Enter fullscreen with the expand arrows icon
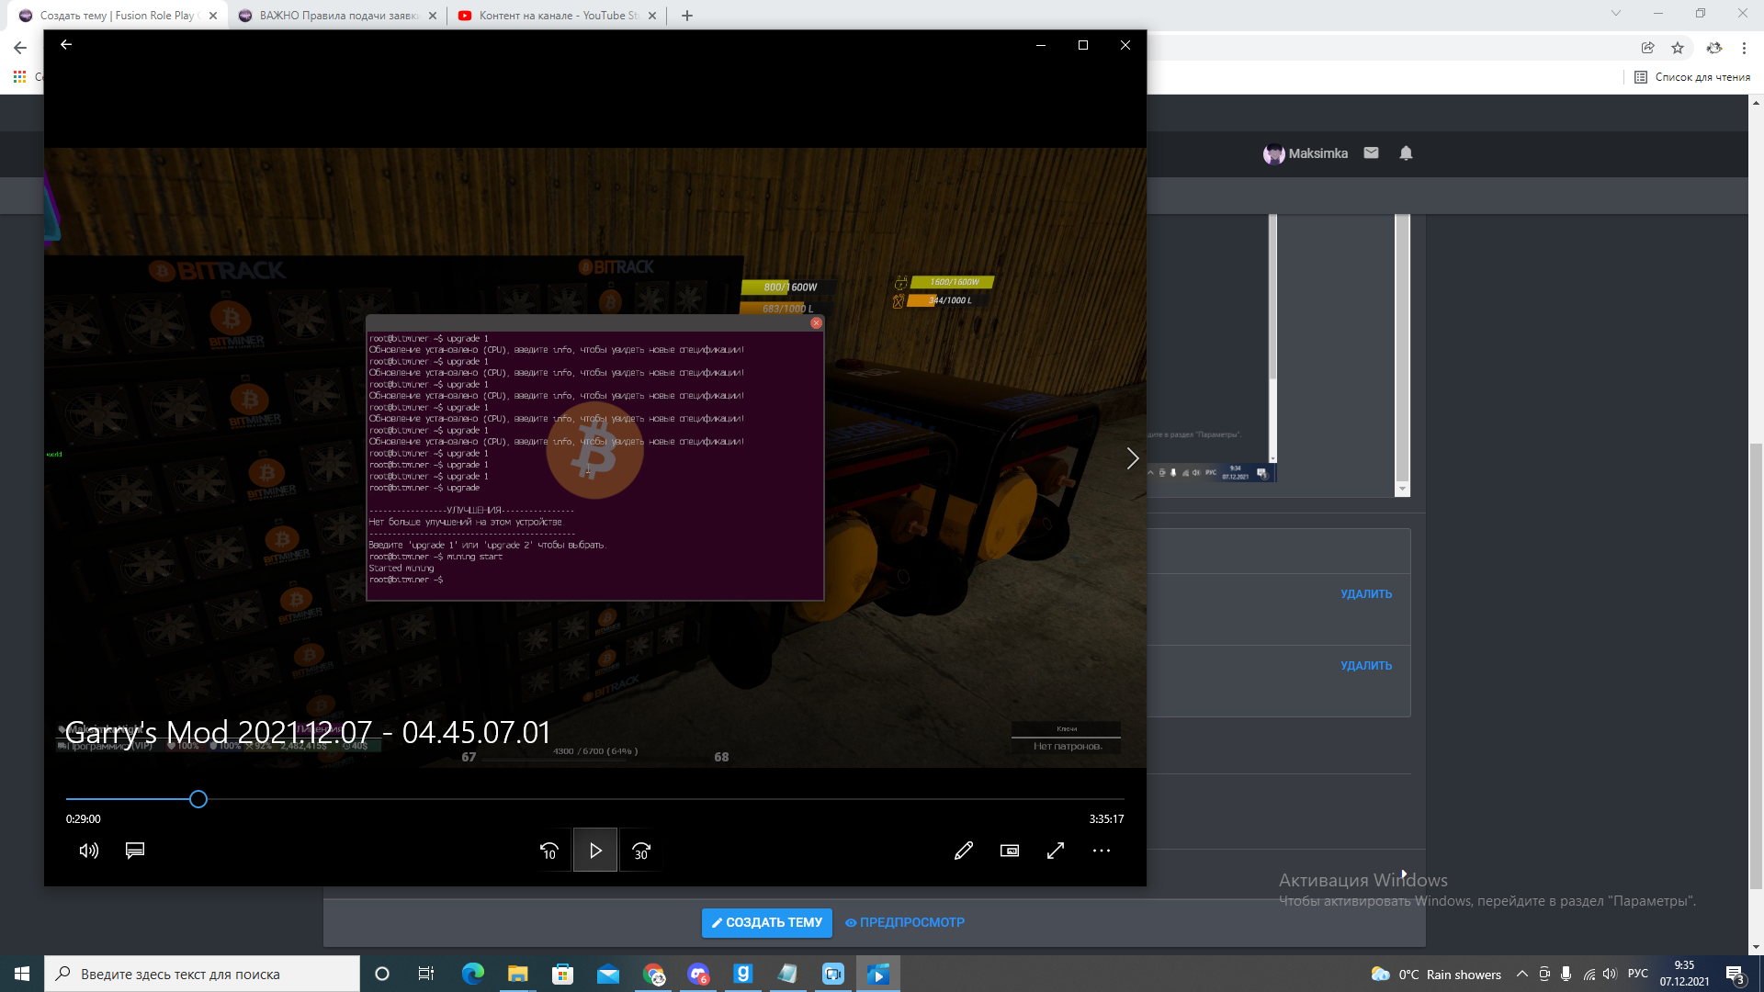 tap(1056, 851)
